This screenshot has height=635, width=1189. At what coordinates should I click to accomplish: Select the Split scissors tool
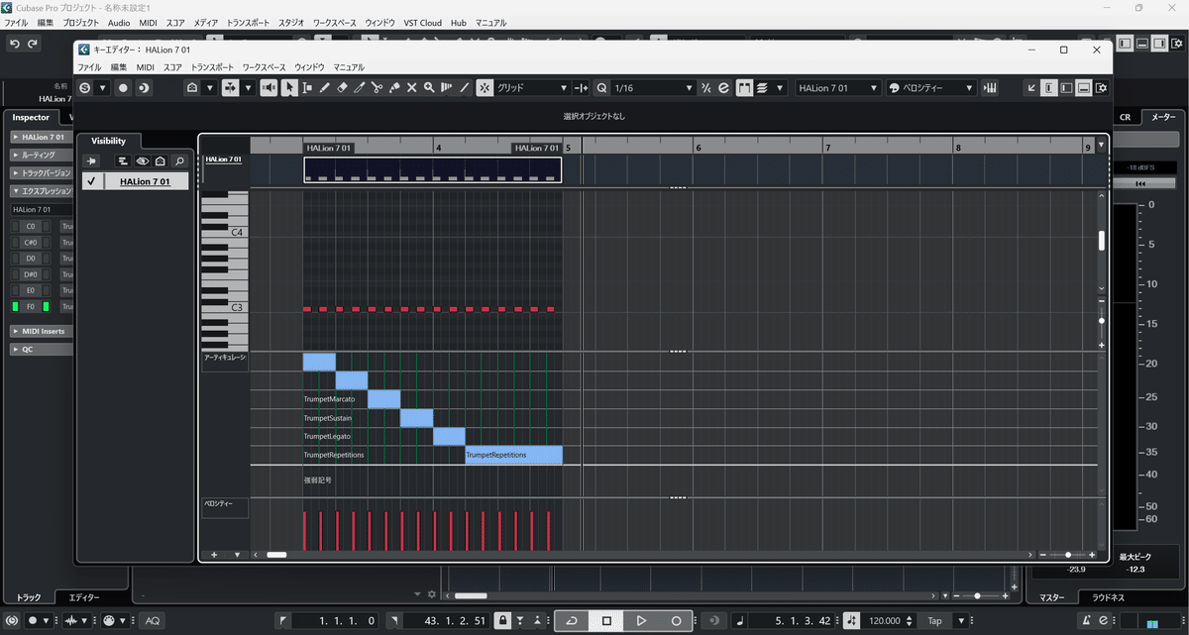point(377,88)
